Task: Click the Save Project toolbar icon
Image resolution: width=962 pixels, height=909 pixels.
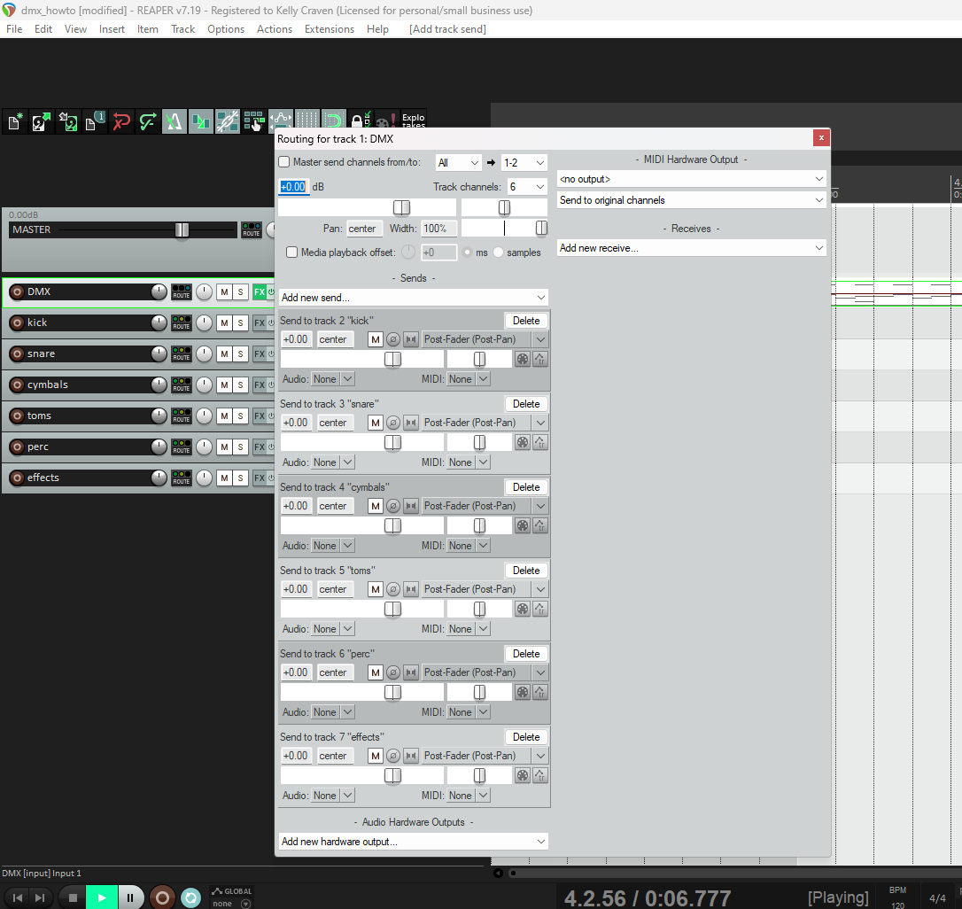Action: [68, 122]
